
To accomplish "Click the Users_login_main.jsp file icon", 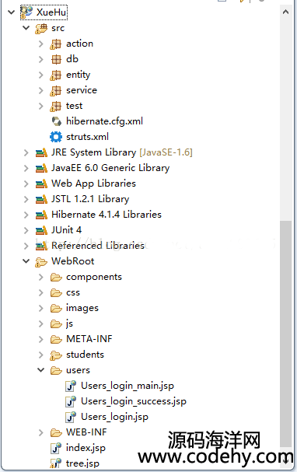I will [71, 386].
